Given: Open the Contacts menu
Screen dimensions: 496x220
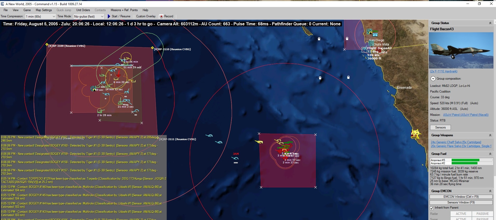Looking at the screenshot, I should coord(100,10).
